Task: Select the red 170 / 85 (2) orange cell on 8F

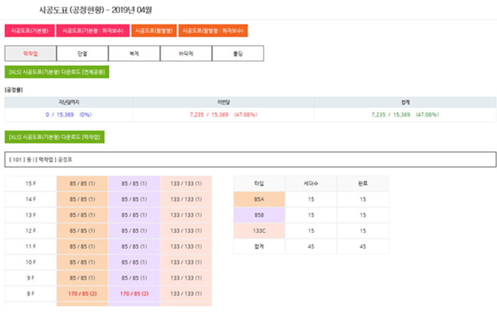Action: point(82,294)
